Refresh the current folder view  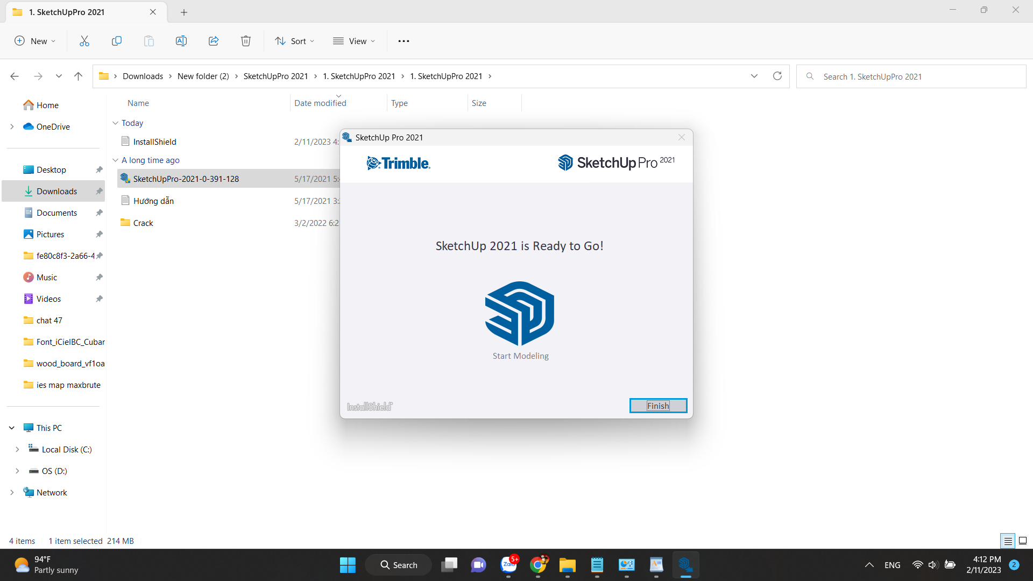pyautogui.click(x=777, y=76)
